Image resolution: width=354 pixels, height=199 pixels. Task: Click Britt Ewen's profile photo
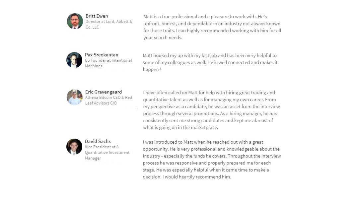[x=75, y=21]
